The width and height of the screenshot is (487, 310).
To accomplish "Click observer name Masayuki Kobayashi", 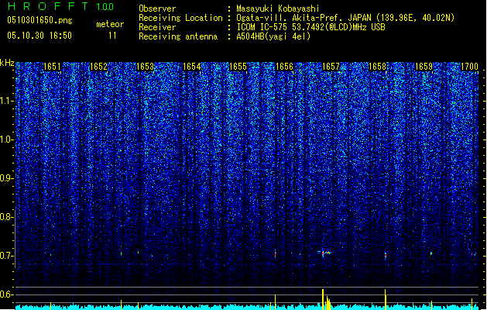I will tap(278, 9).
